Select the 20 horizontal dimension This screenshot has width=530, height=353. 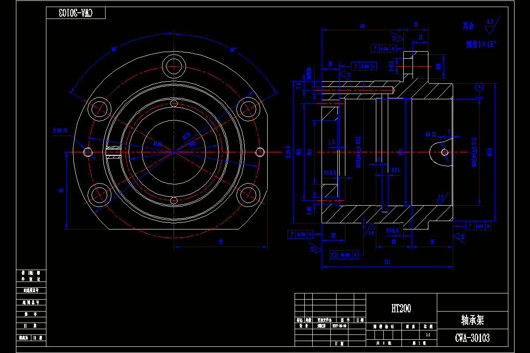[x=333, y=235]
